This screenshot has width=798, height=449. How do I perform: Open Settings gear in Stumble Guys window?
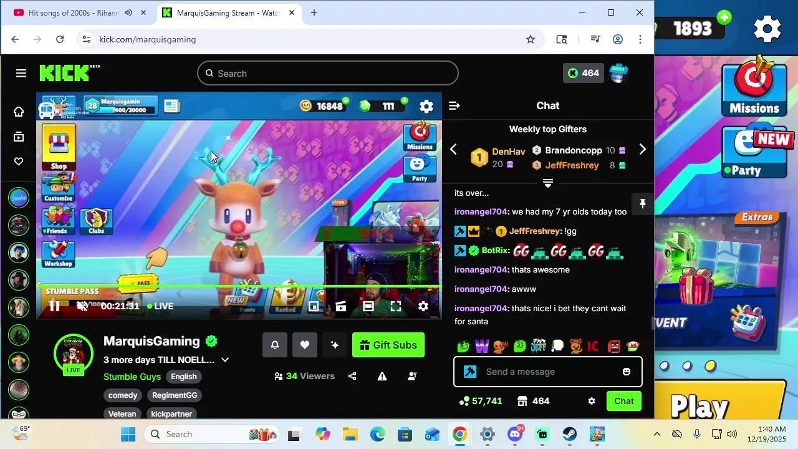click(767, 28)
